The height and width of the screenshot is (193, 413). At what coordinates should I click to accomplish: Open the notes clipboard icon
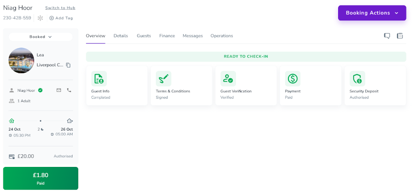coord(400,36)
